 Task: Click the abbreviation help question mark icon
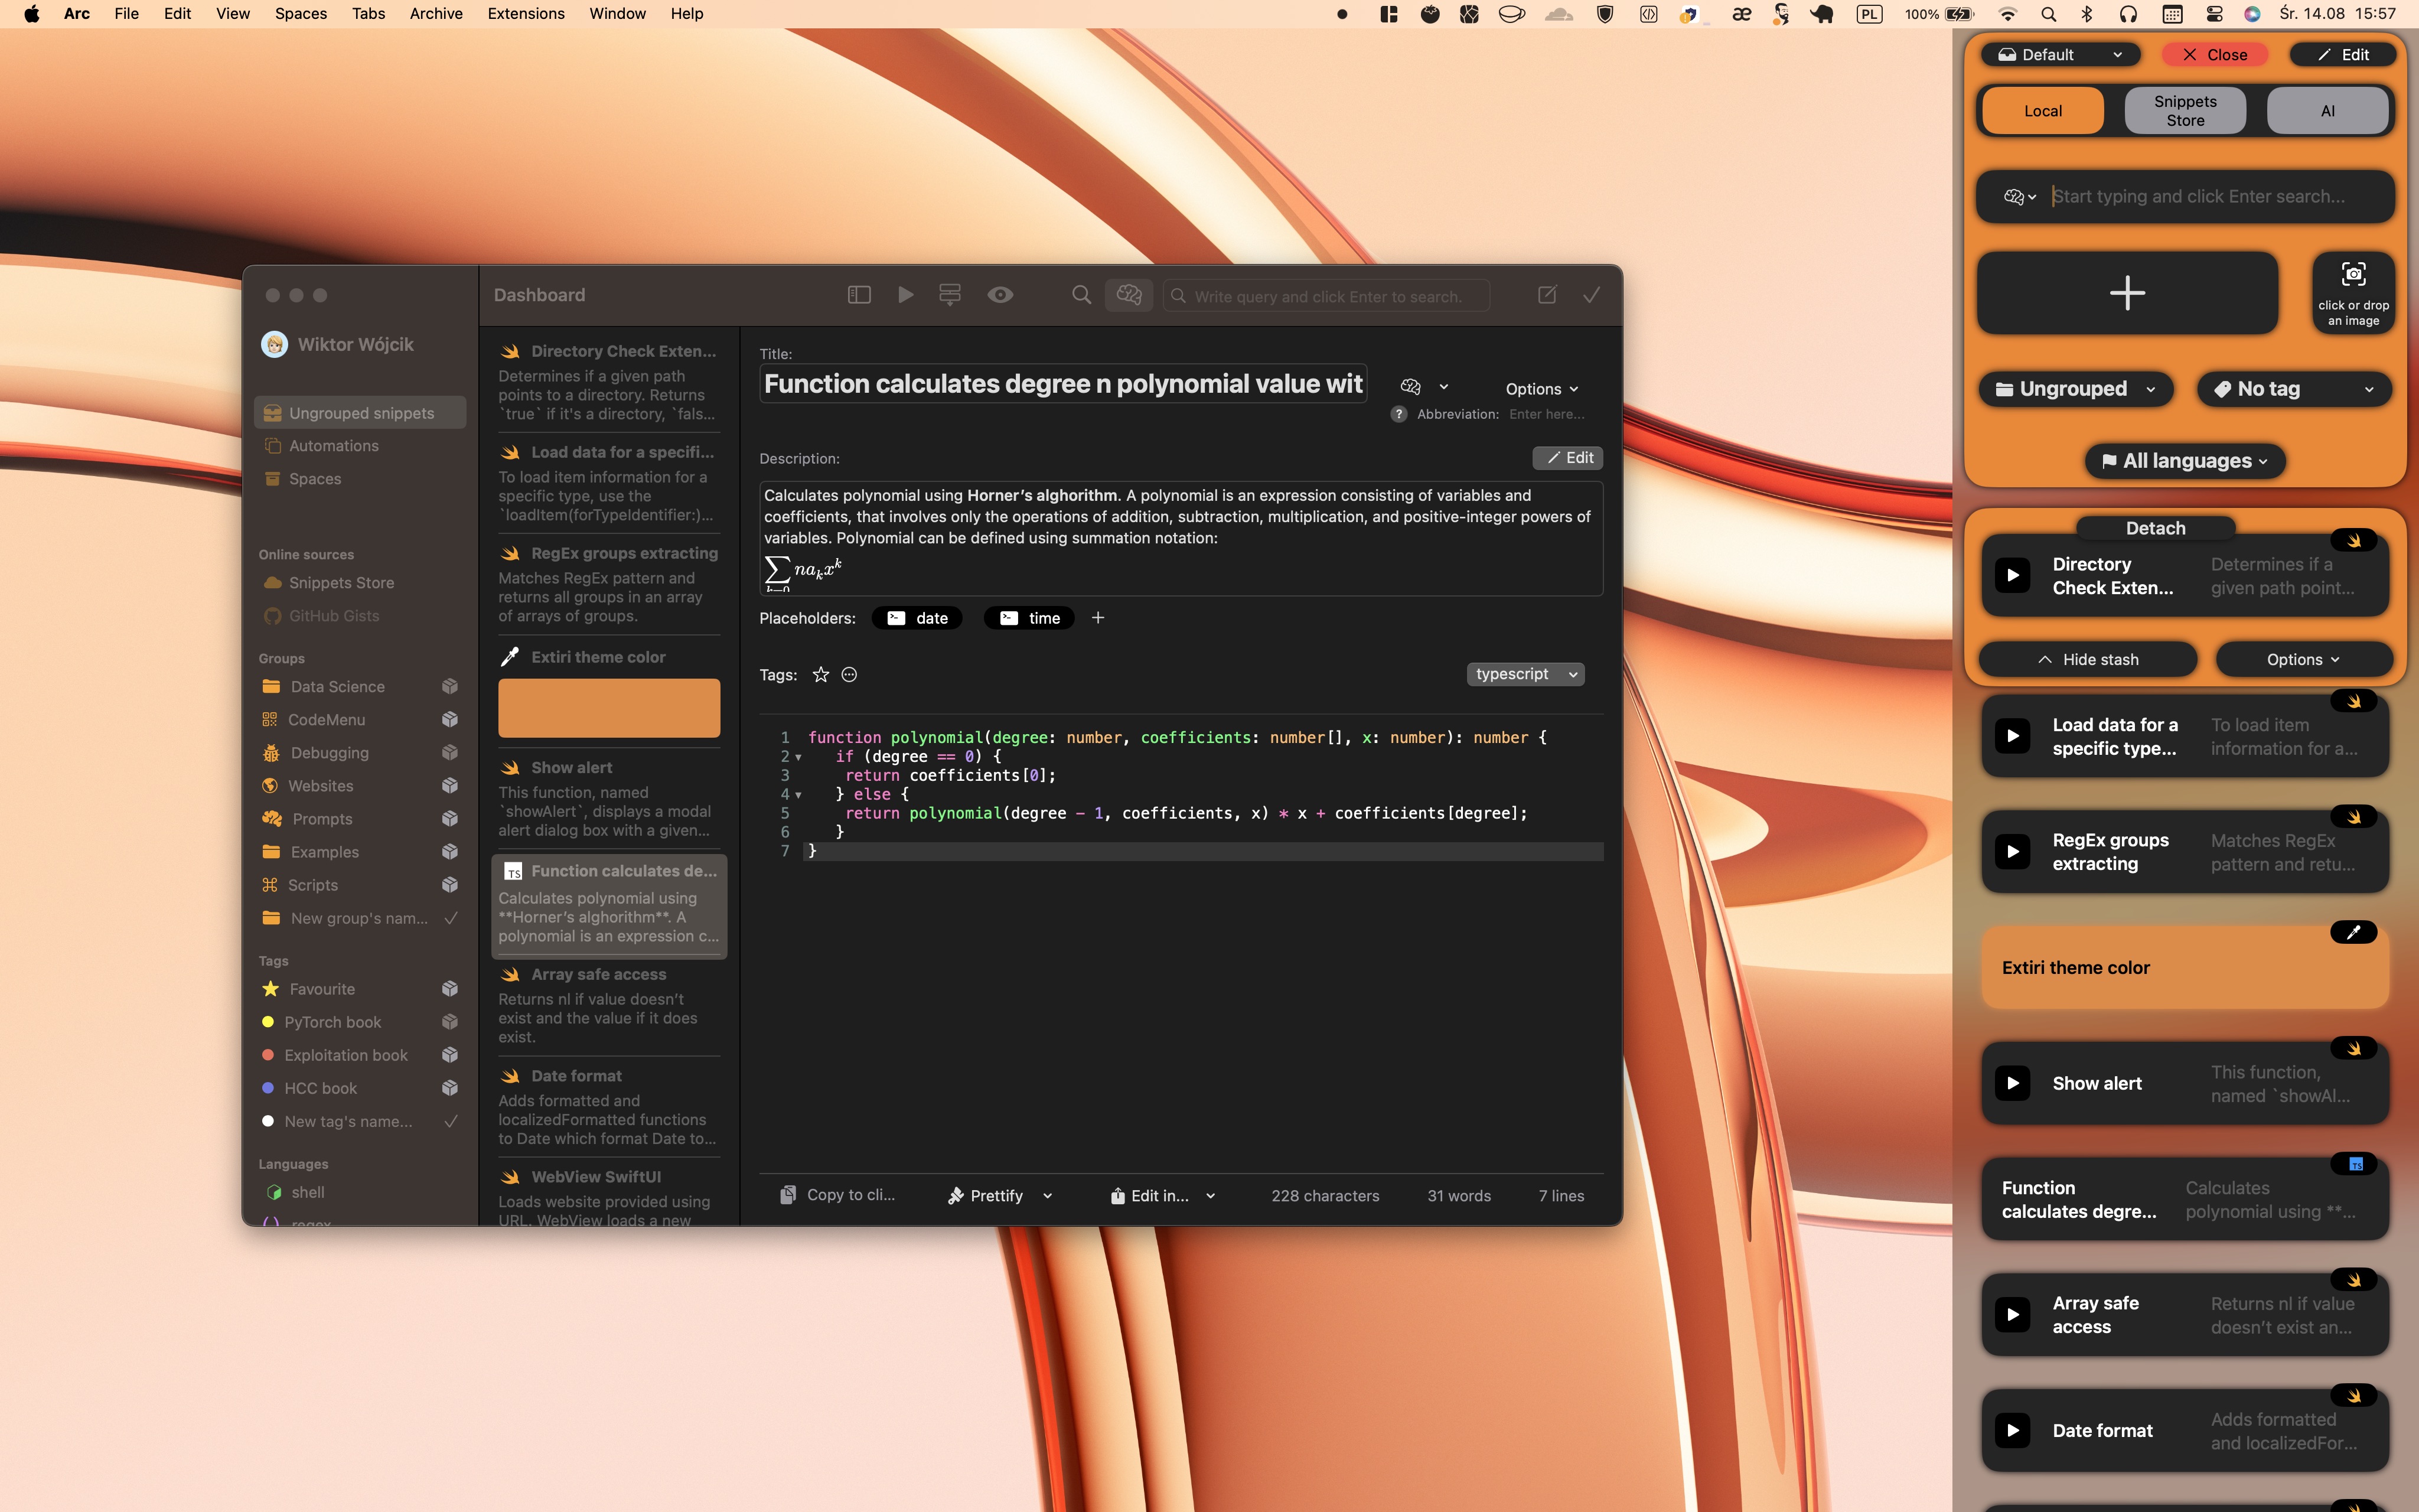click(1398, 414)
